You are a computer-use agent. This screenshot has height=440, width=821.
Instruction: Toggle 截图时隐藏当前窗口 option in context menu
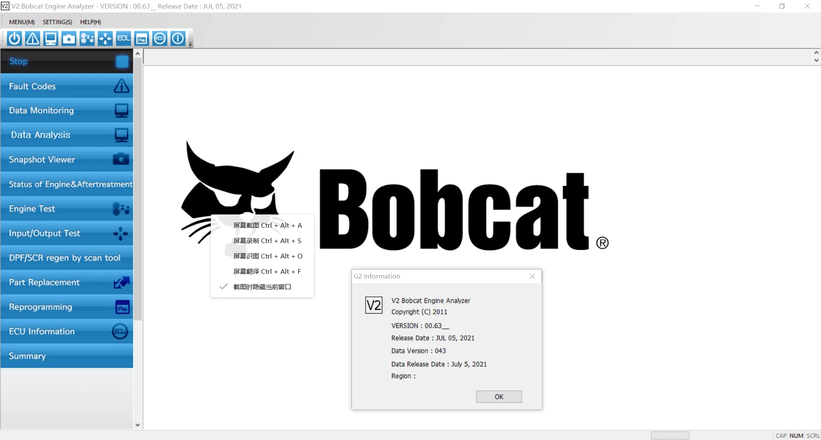click(x=262, y=286)
